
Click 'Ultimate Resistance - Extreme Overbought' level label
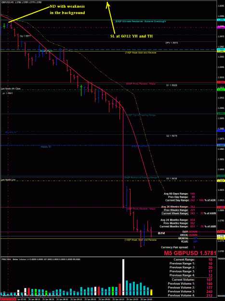(x=141, y=22)
